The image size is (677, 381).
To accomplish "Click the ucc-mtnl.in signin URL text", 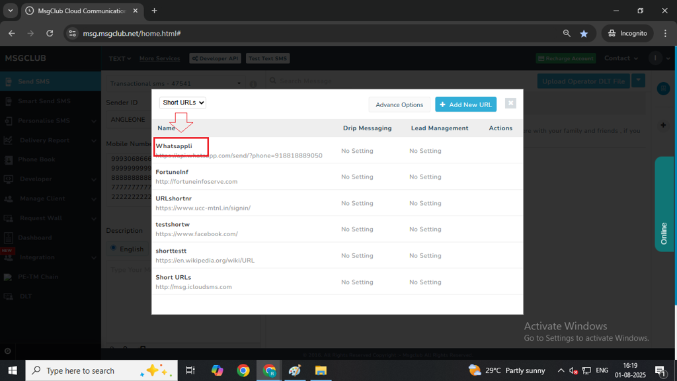I will tap(203, 208).
